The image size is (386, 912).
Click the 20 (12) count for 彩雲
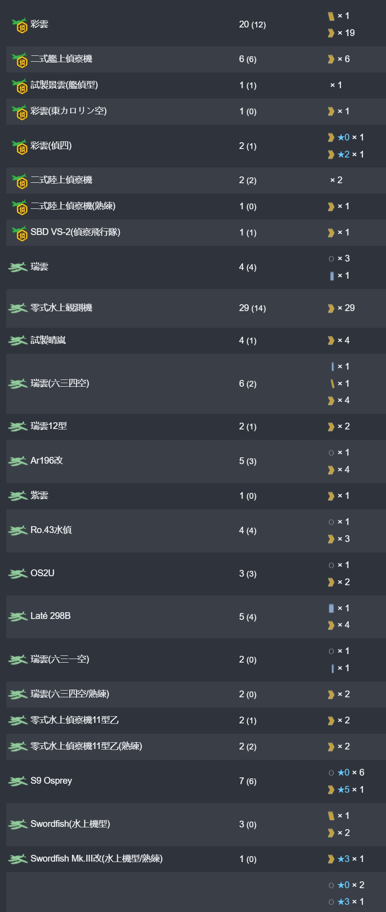pyautogui.click(x=252, y=25)
